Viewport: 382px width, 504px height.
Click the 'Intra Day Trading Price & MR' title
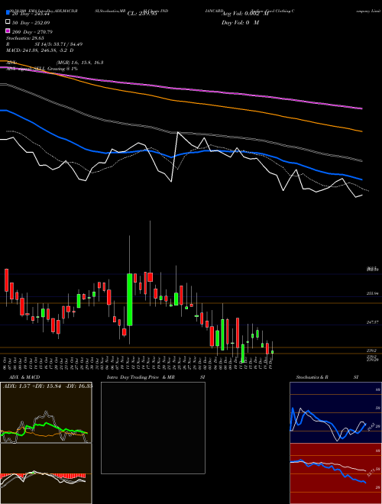tap(141, 377)
